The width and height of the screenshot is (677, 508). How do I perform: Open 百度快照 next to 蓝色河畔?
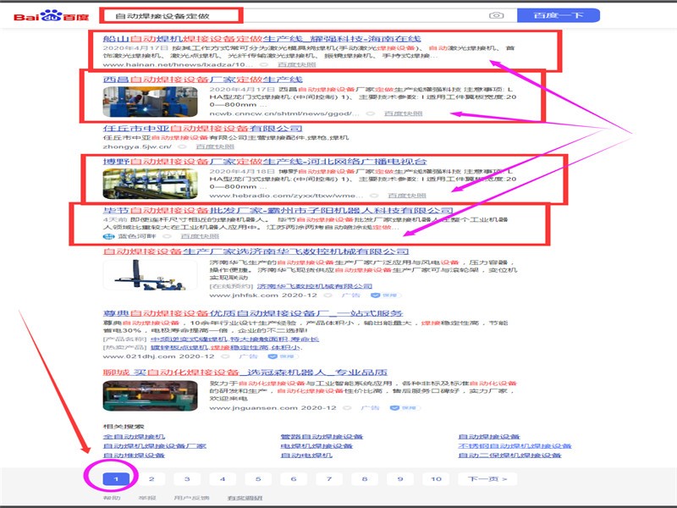pyautogui.click(x=200, y=236)
